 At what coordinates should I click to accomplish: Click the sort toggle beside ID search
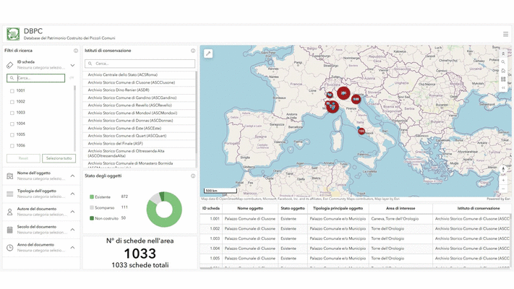pos(72,78)
